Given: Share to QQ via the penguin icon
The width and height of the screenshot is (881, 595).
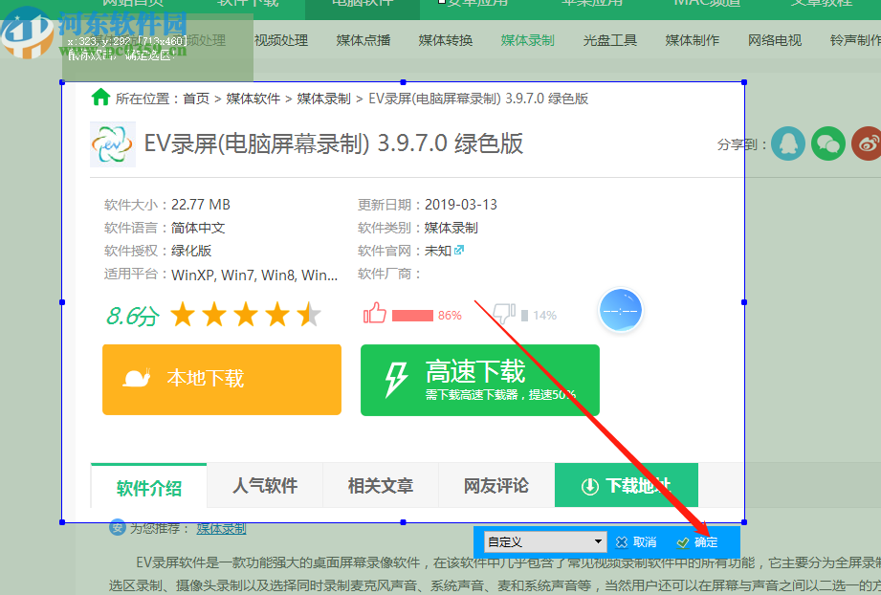Looking at the screenshot, I should [787, 143].
